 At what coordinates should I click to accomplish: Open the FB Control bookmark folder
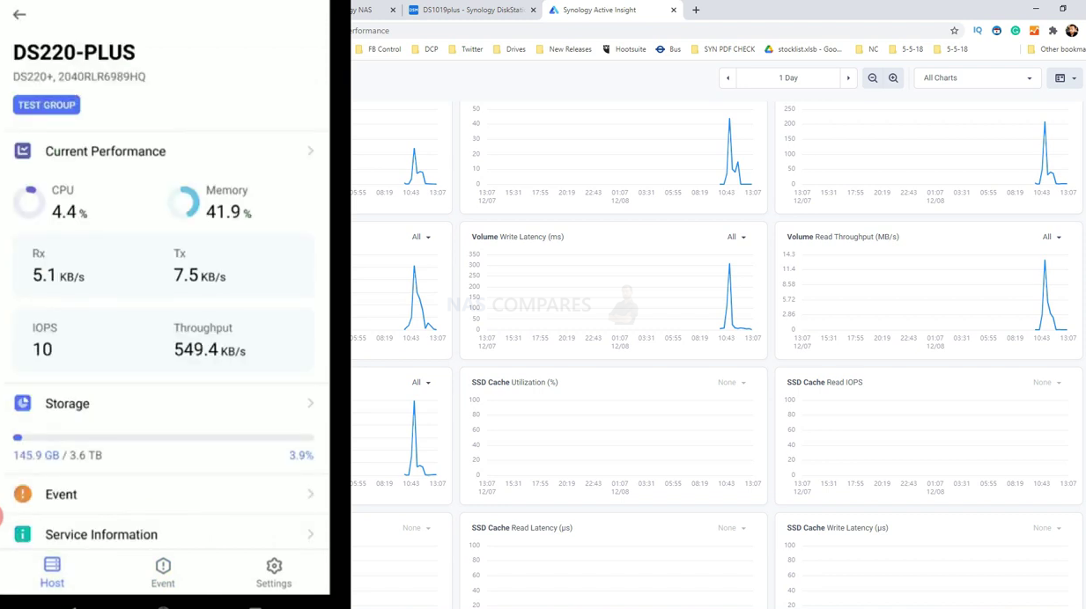(379, 49)
